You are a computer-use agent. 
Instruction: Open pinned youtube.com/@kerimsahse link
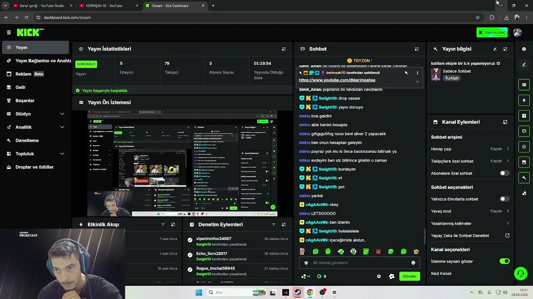pos(337,80)
